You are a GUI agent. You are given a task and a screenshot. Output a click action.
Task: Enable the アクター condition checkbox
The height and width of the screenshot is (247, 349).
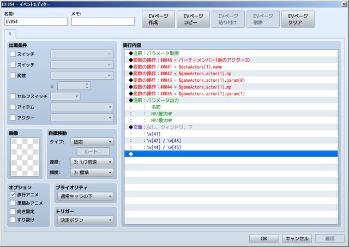click(13, 117)
